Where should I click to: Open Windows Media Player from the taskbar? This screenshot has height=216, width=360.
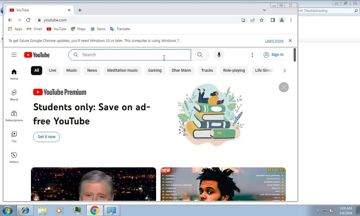[60, 210]
